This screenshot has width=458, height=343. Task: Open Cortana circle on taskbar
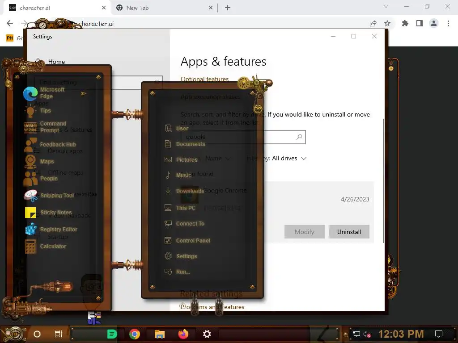point(37,334)
